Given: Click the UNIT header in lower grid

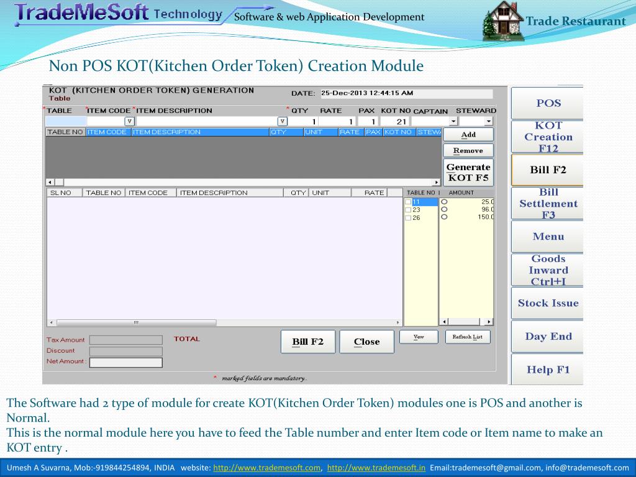Looking at the screenshot, I should [330, 193].
